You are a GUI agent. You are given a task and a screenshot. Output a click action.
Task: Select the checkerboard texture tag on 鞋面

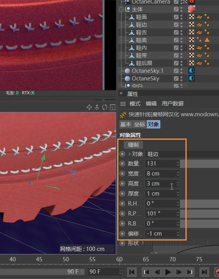(192, 17)
